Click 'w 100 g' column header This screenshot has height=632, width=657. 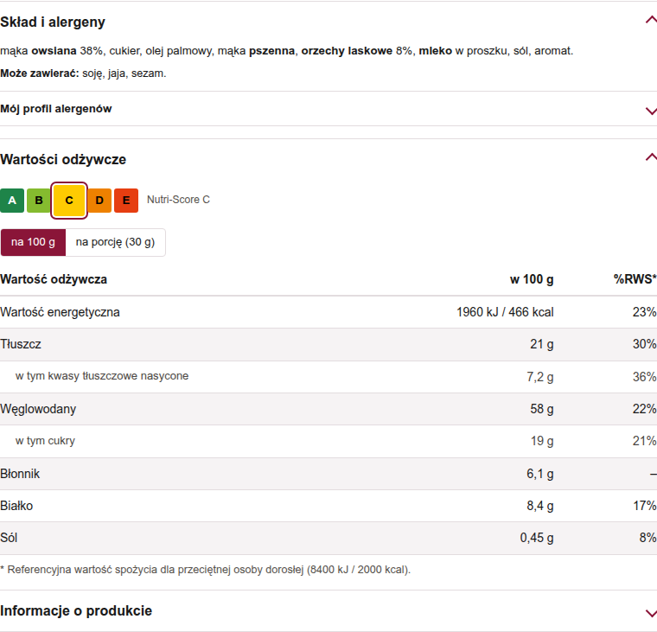click(532, 279)
